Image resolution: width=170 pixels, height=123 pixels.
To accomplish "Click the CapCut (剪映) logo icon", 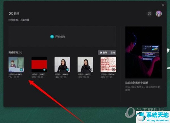I will [x=11, y=13].
